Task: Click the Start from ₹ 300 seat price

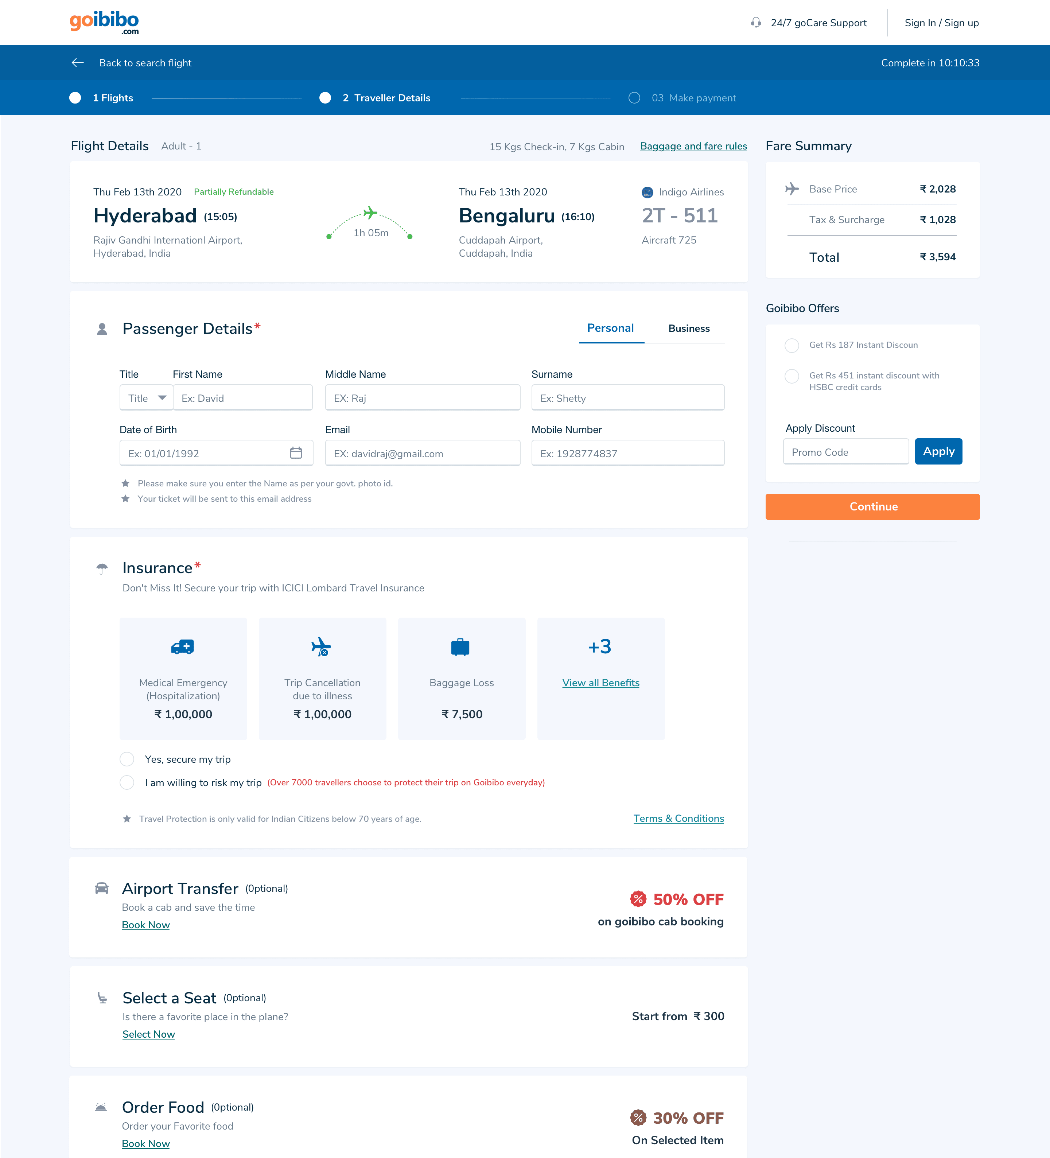Action: (x=678, y=1016)
